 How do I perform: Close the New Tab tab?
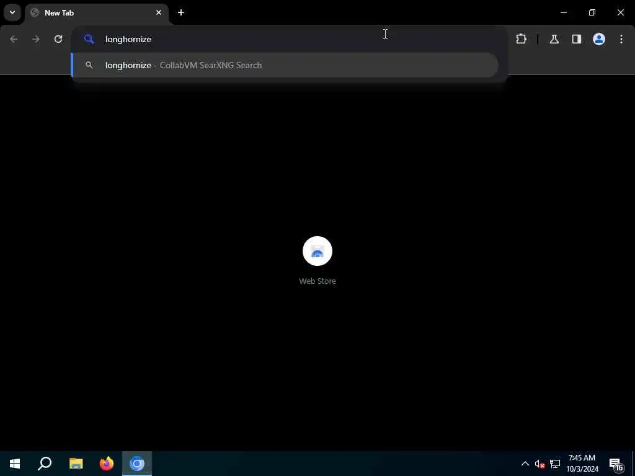pyautogui.click(x=159, y=12)
